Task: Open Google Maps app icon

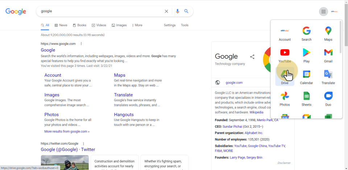Action: click(328, 34)
